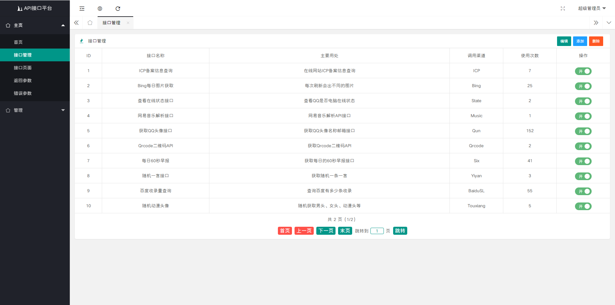Go to the 首页 pagination button
Viewport: 615px width, 305px height.
click(x=285, y=231)
